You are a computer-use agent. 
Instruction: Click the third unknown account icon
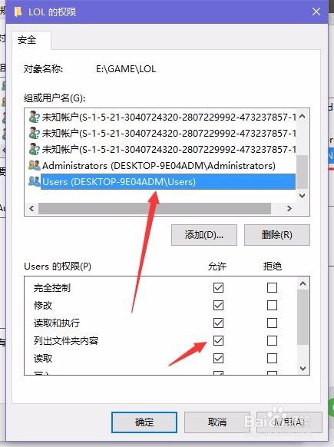(35, 149)
